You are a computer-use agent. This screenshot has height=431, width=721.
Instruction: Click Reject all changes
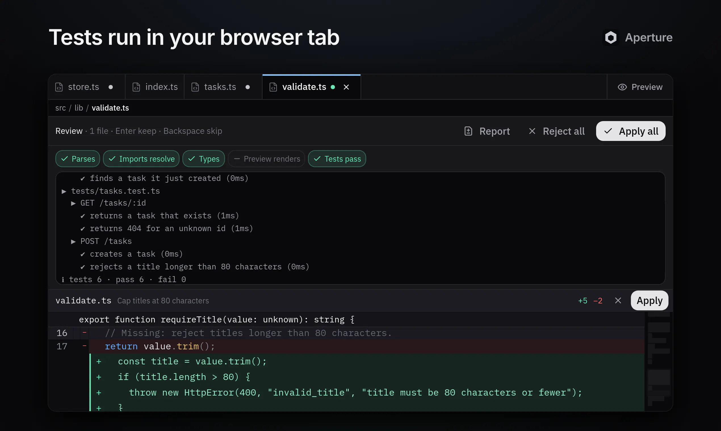(556, 131)
